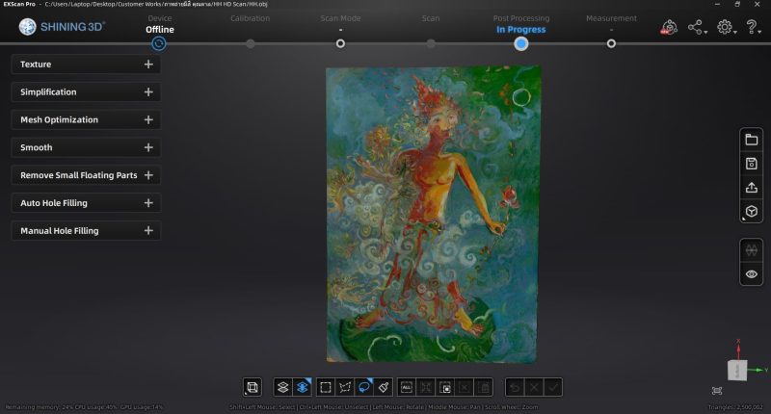
Task: Click the cancel X button
Action: (x=534, y=387)
